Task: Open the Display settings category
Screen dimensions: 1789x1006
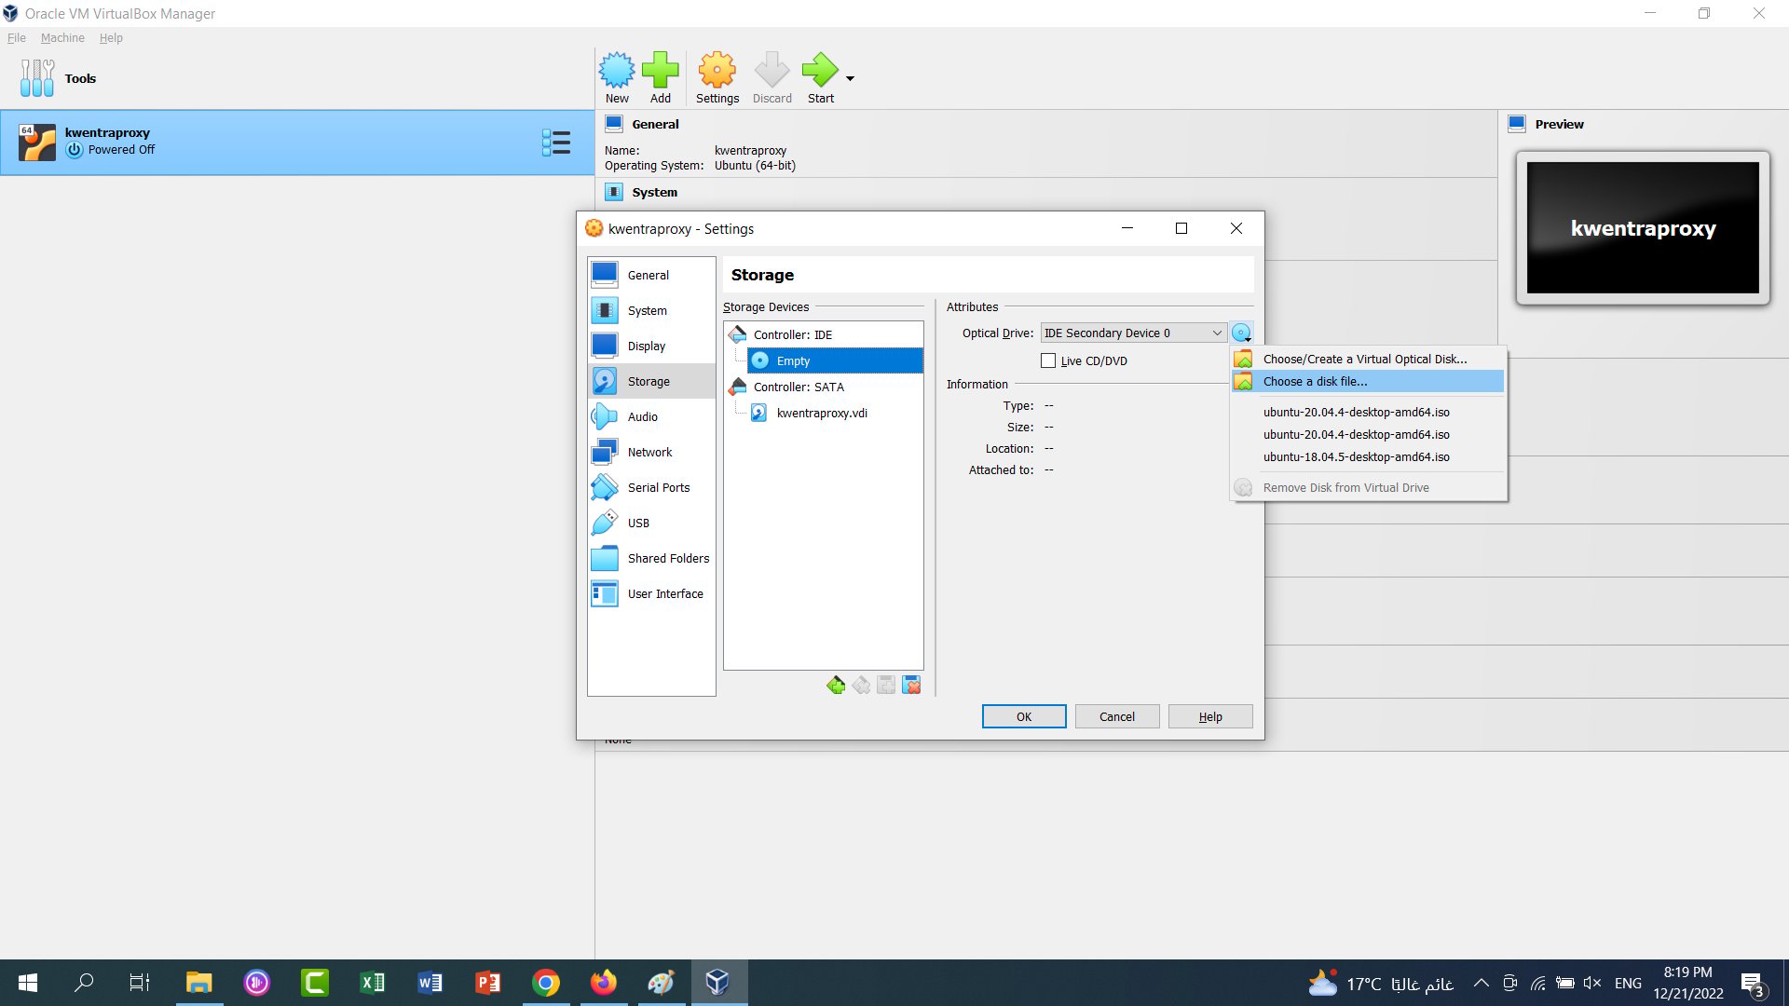Action: click(651, 346)
